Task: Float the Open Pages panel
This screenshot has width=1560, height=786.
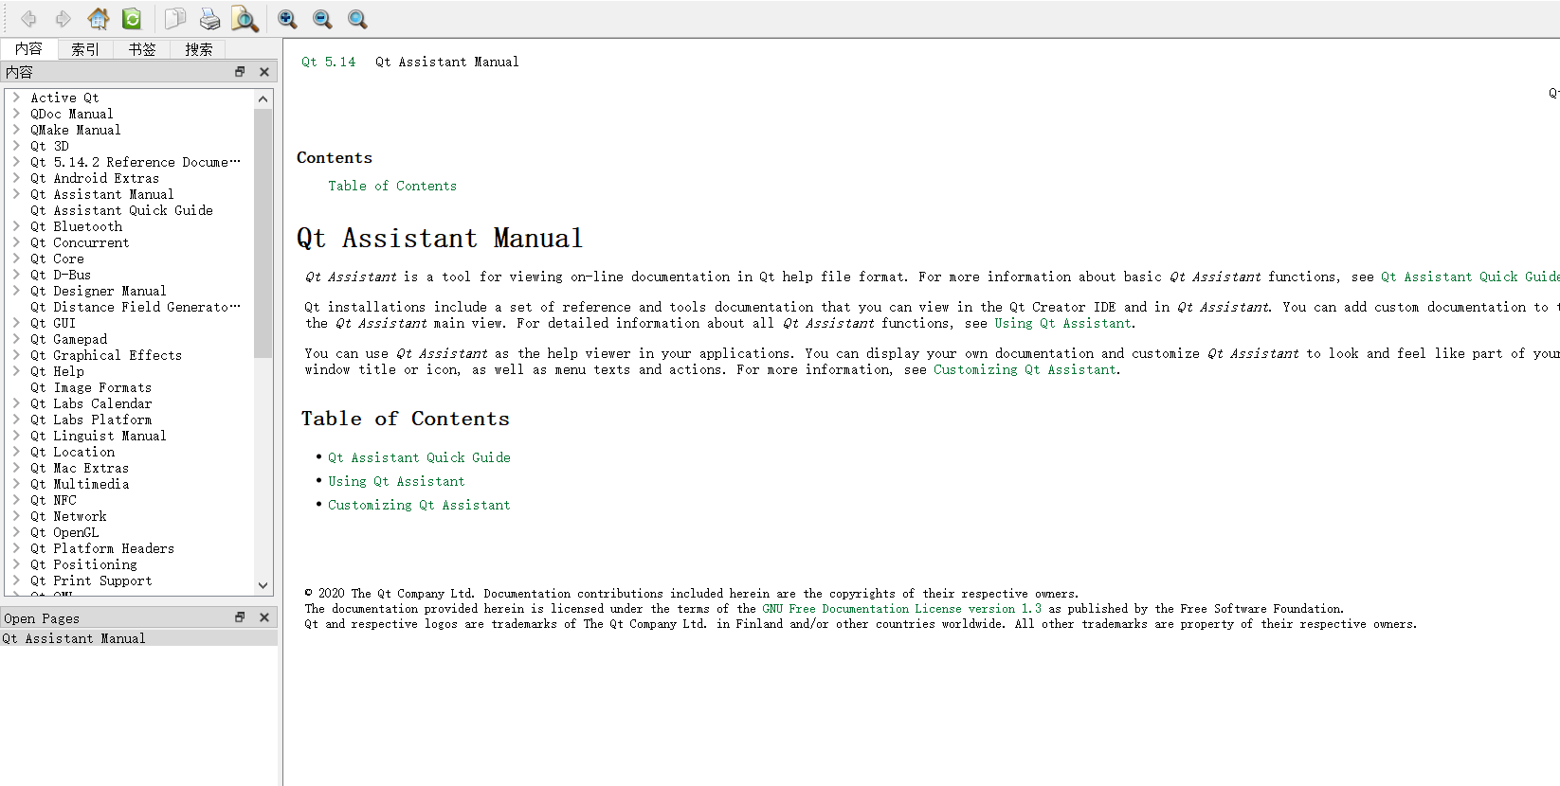Action: (240, 617)
